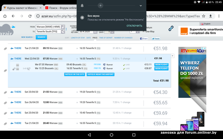Tap the download icon in the toolbar

coord(211,16)
